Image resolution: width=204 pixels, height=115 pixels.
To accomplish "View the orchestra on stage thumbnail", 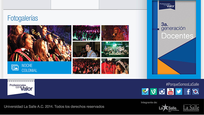I will (115, 50).
